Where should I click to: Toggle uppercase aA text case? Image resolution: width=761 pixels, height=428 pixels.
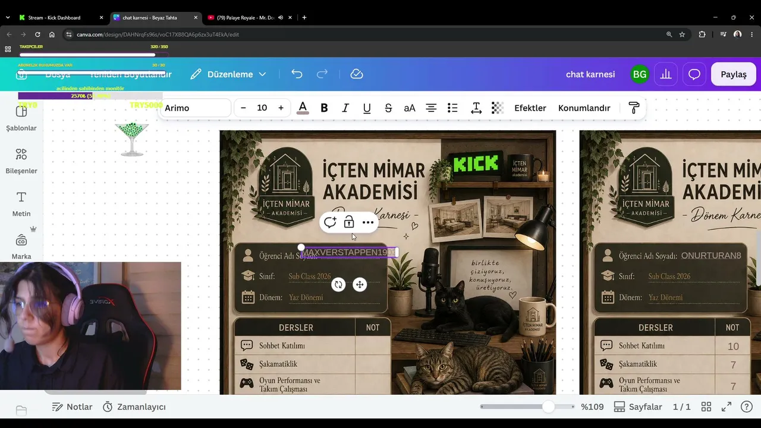[410, 108]
